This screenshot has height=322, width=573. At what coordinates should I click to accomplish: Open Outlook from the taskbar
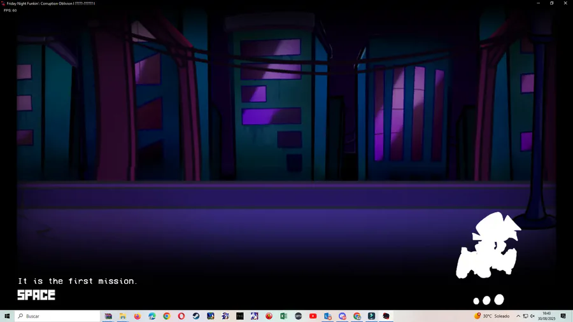coord(327,316)
